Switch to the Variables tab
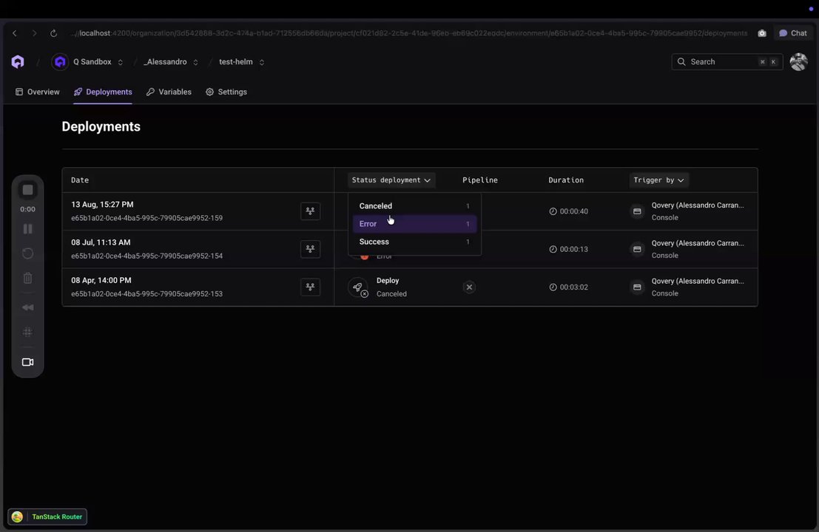 (169, 92)
